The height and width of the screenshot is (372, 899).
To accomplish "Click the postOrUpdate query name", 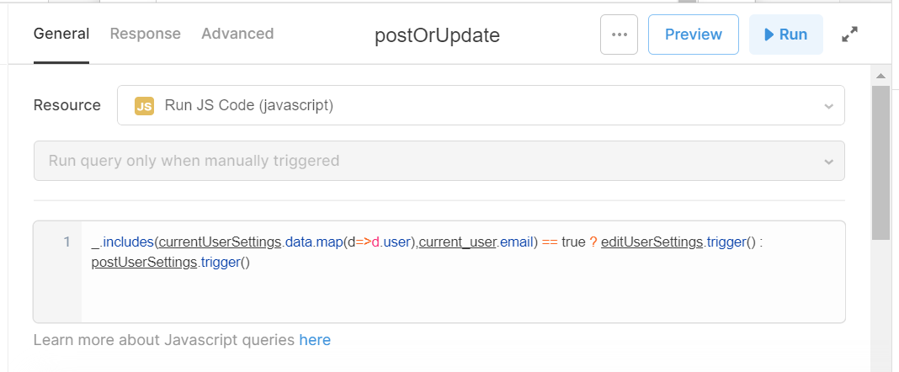I will click(437, 35).
